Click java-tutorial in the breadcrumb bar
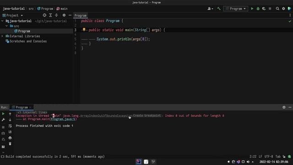 tap(14, 9)
